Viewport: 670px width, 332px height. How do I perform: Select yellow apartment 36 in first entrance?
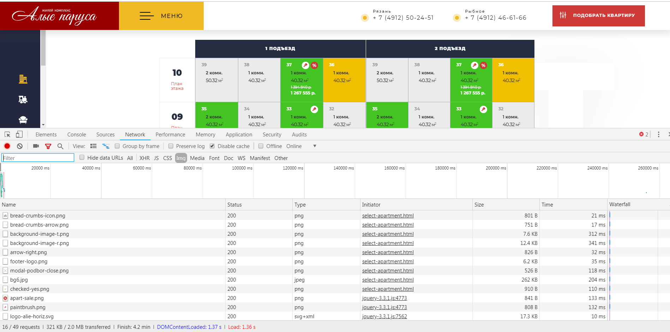click(344, 80)
